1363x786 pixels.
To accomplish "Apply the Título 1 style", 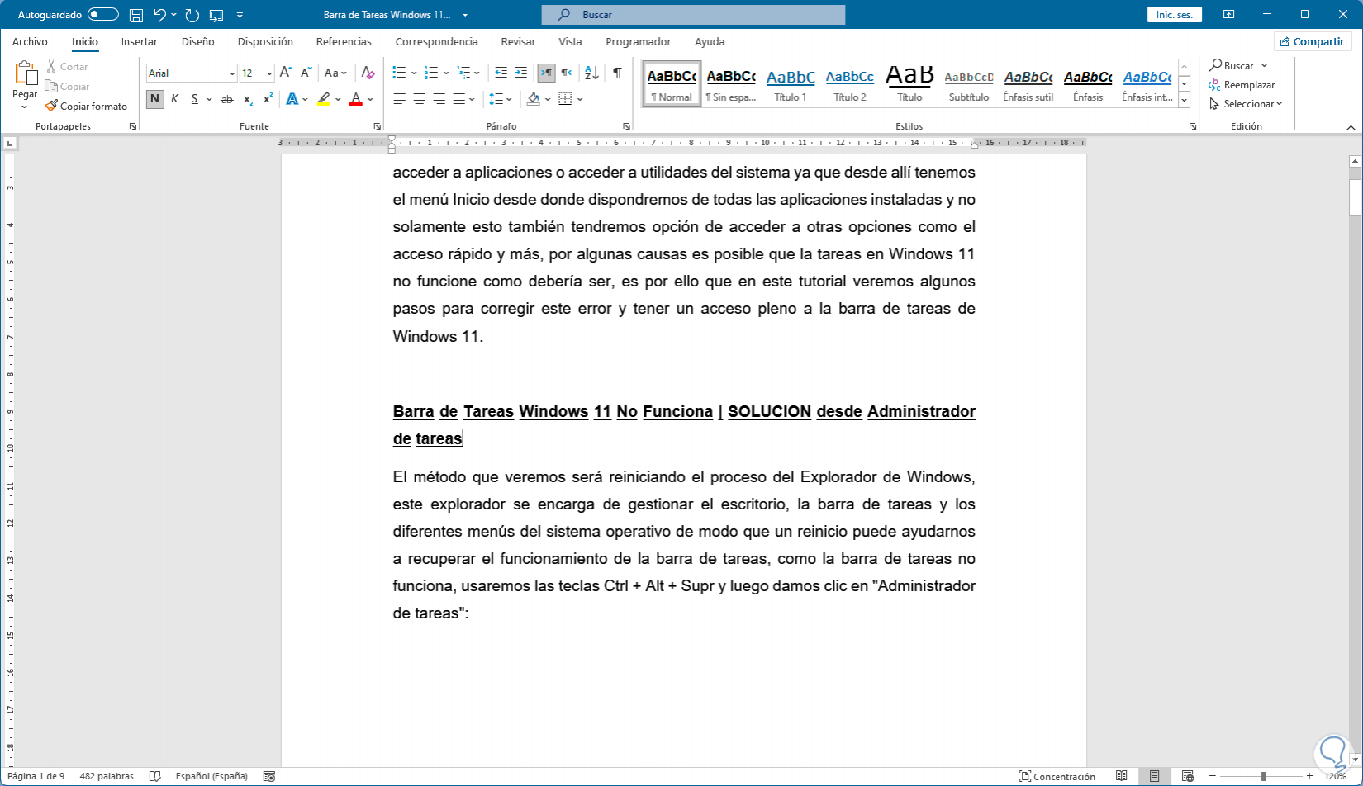I will tap(791, 83).
